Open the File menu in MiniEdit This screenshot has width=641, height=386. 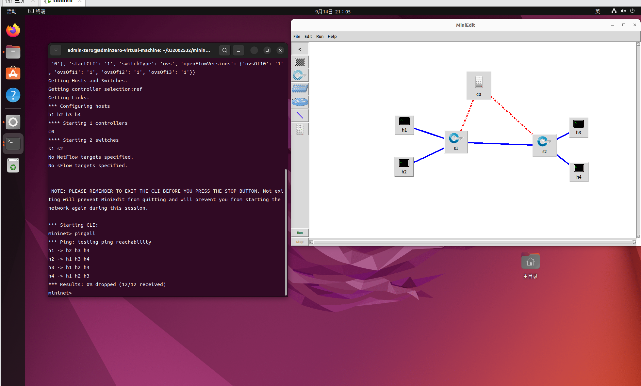pyautogui.click(x=297, y=36)
